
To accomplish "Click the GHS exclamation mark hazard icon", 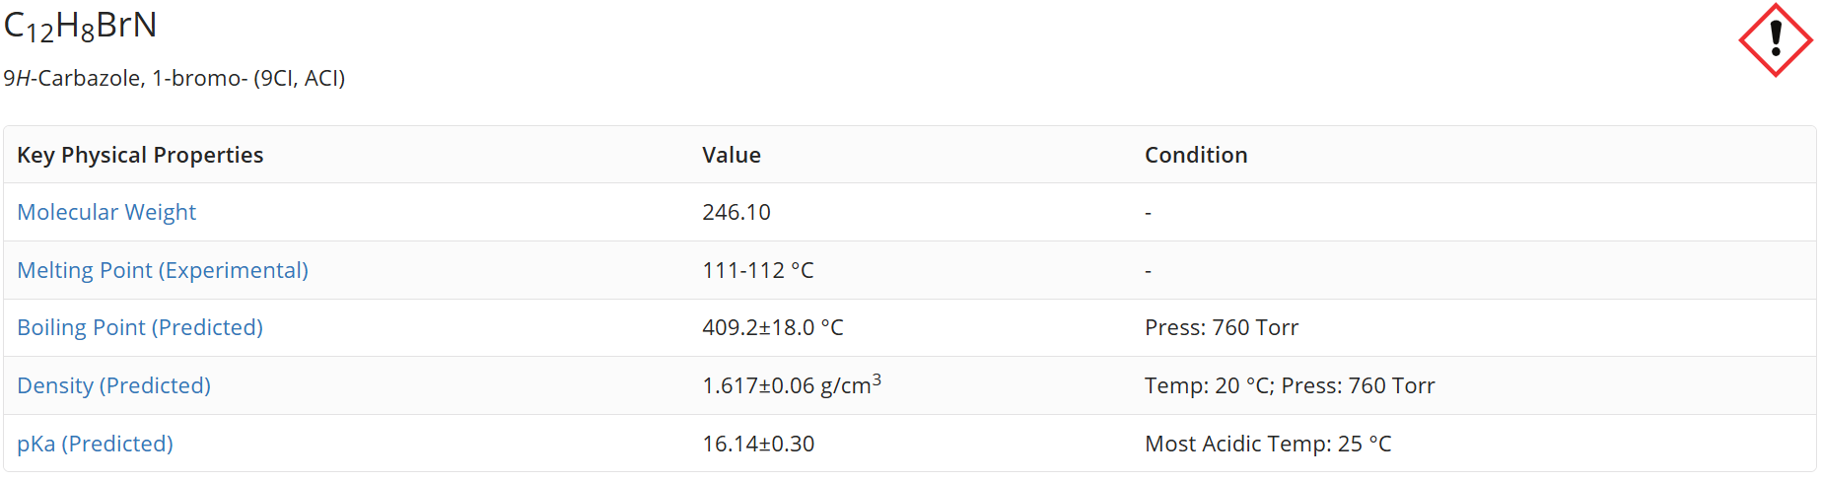I will click(x=1776, y=40).
